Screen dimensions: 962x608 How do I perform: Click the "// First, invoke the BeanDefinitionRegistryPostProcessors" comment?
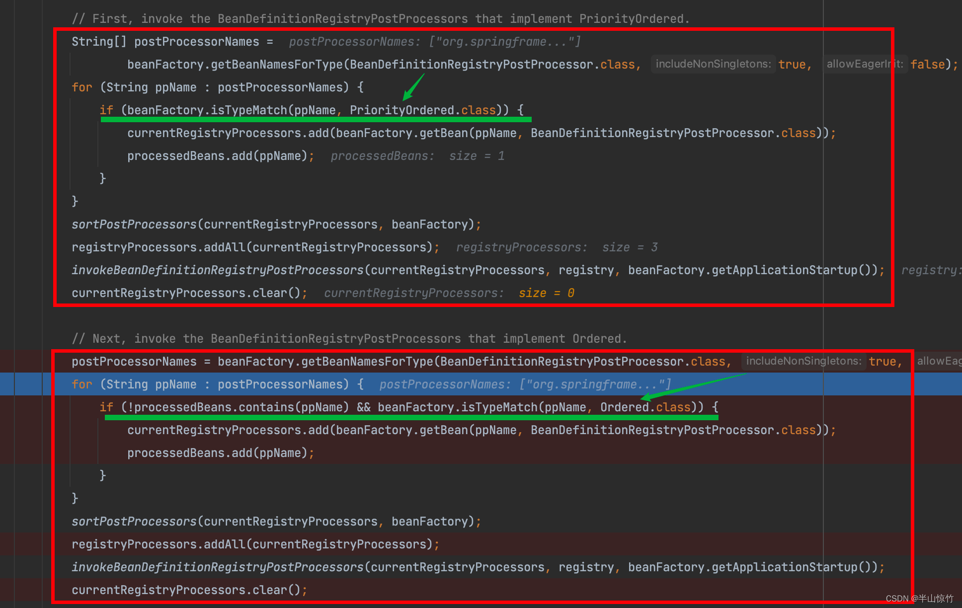pos(381,19)
